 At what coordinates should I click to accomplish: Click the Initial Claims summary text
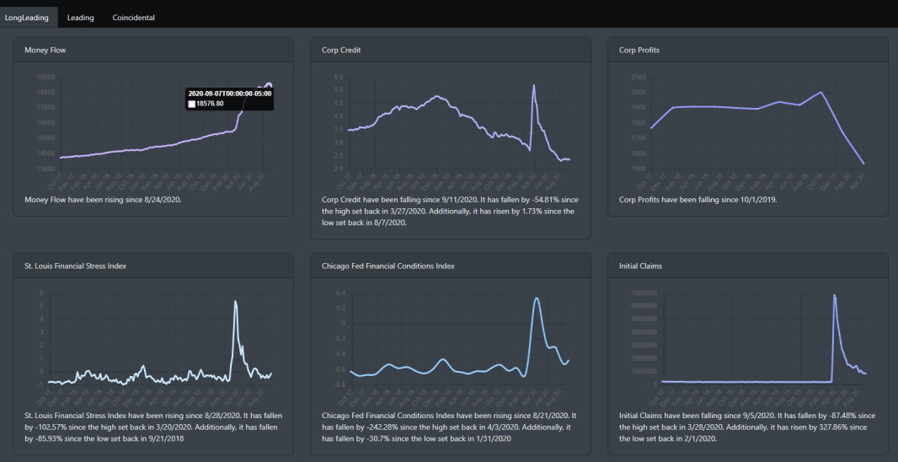point(746,427)
